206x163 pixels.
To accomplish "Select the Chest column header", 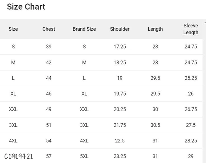I will point(49,29).
